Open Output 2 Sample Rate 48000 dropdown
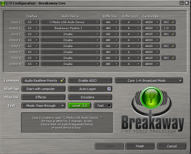The height and width of the screenshot is (154, 191). coord(151,40)
